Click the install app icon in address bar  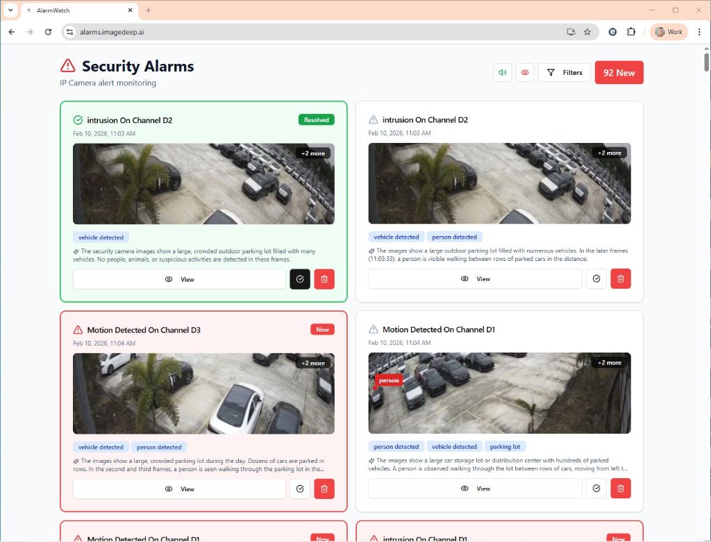(571, 32)
